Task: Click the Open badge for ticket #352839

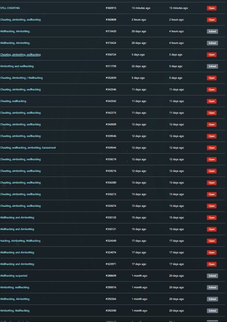Action: 212,78
